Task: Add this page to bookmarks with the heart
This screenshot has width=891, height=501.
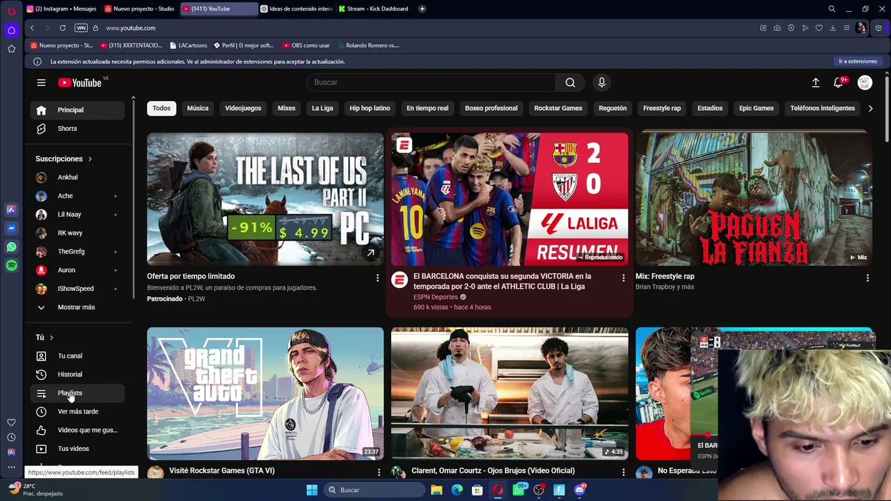Action: click(819, 28)
